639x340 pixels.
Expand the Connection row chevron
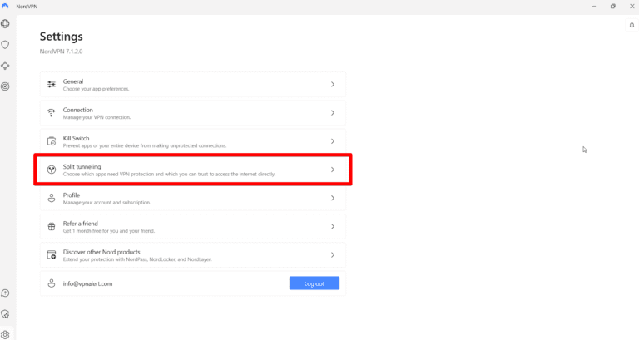click(x=333, y=113)
